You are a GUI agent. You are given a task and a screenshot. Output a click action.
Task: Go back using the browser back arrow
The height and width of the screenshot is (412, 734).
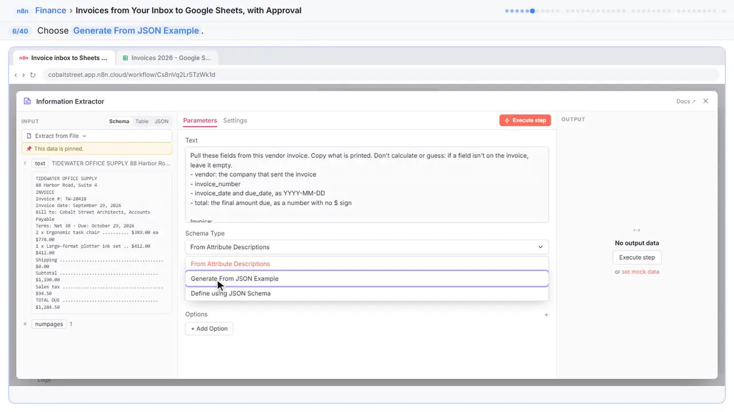click(x=15, y=75)
